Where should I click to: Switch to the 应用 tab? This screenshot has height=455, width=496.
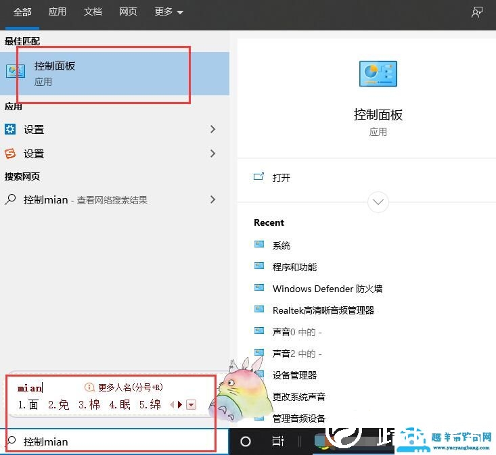(58, 11)
